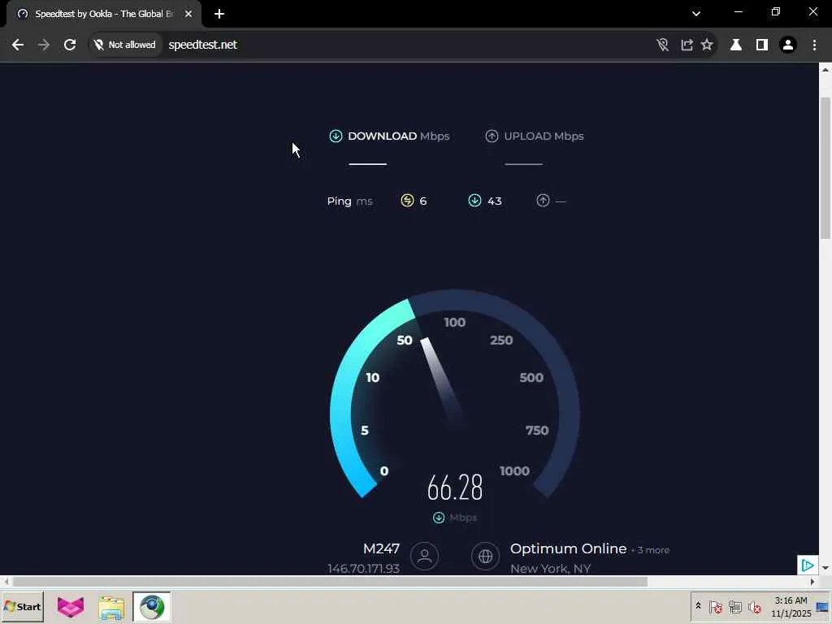Open the Chrome profile avatar
Screen dimensions: 832x624
(788, 45)
